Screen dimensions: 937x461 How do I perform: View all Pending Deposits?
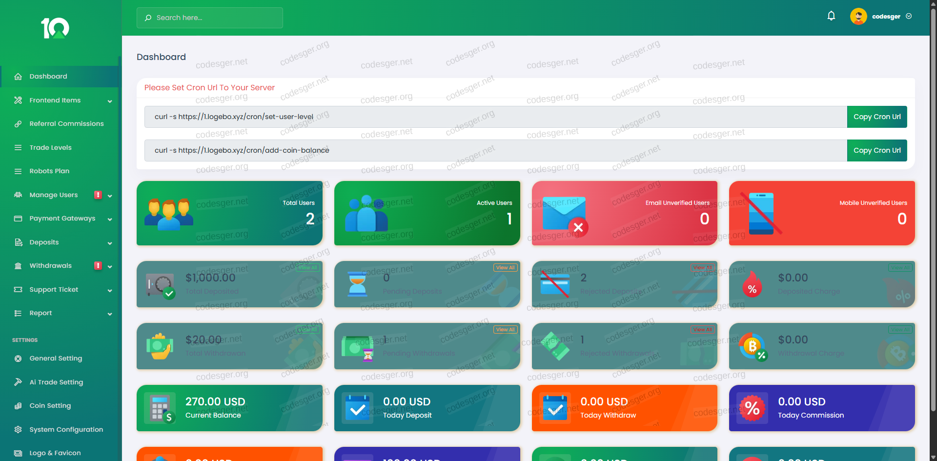pyautogui.click(x=505, y=268)
